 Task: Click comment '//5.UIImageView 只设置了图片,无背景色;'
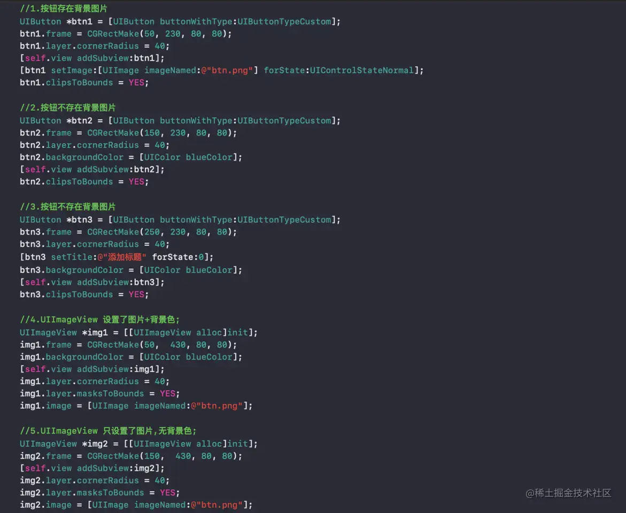coord(108,431)
